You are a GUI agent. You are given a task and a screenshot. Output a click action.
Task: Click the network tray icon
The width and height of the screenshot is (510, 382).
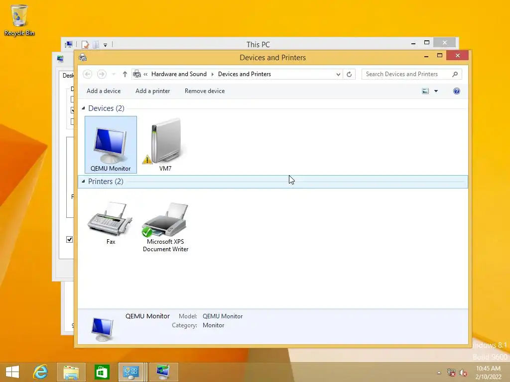451,372
